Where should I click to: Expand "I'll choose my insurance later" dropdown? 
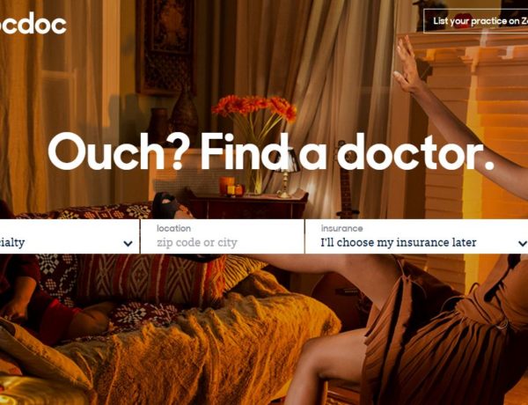pyautogui.click(x=416, y=237)
